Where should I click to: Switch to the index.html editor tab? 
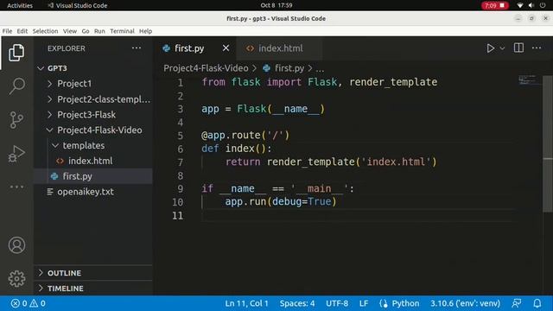pos(279,48)
